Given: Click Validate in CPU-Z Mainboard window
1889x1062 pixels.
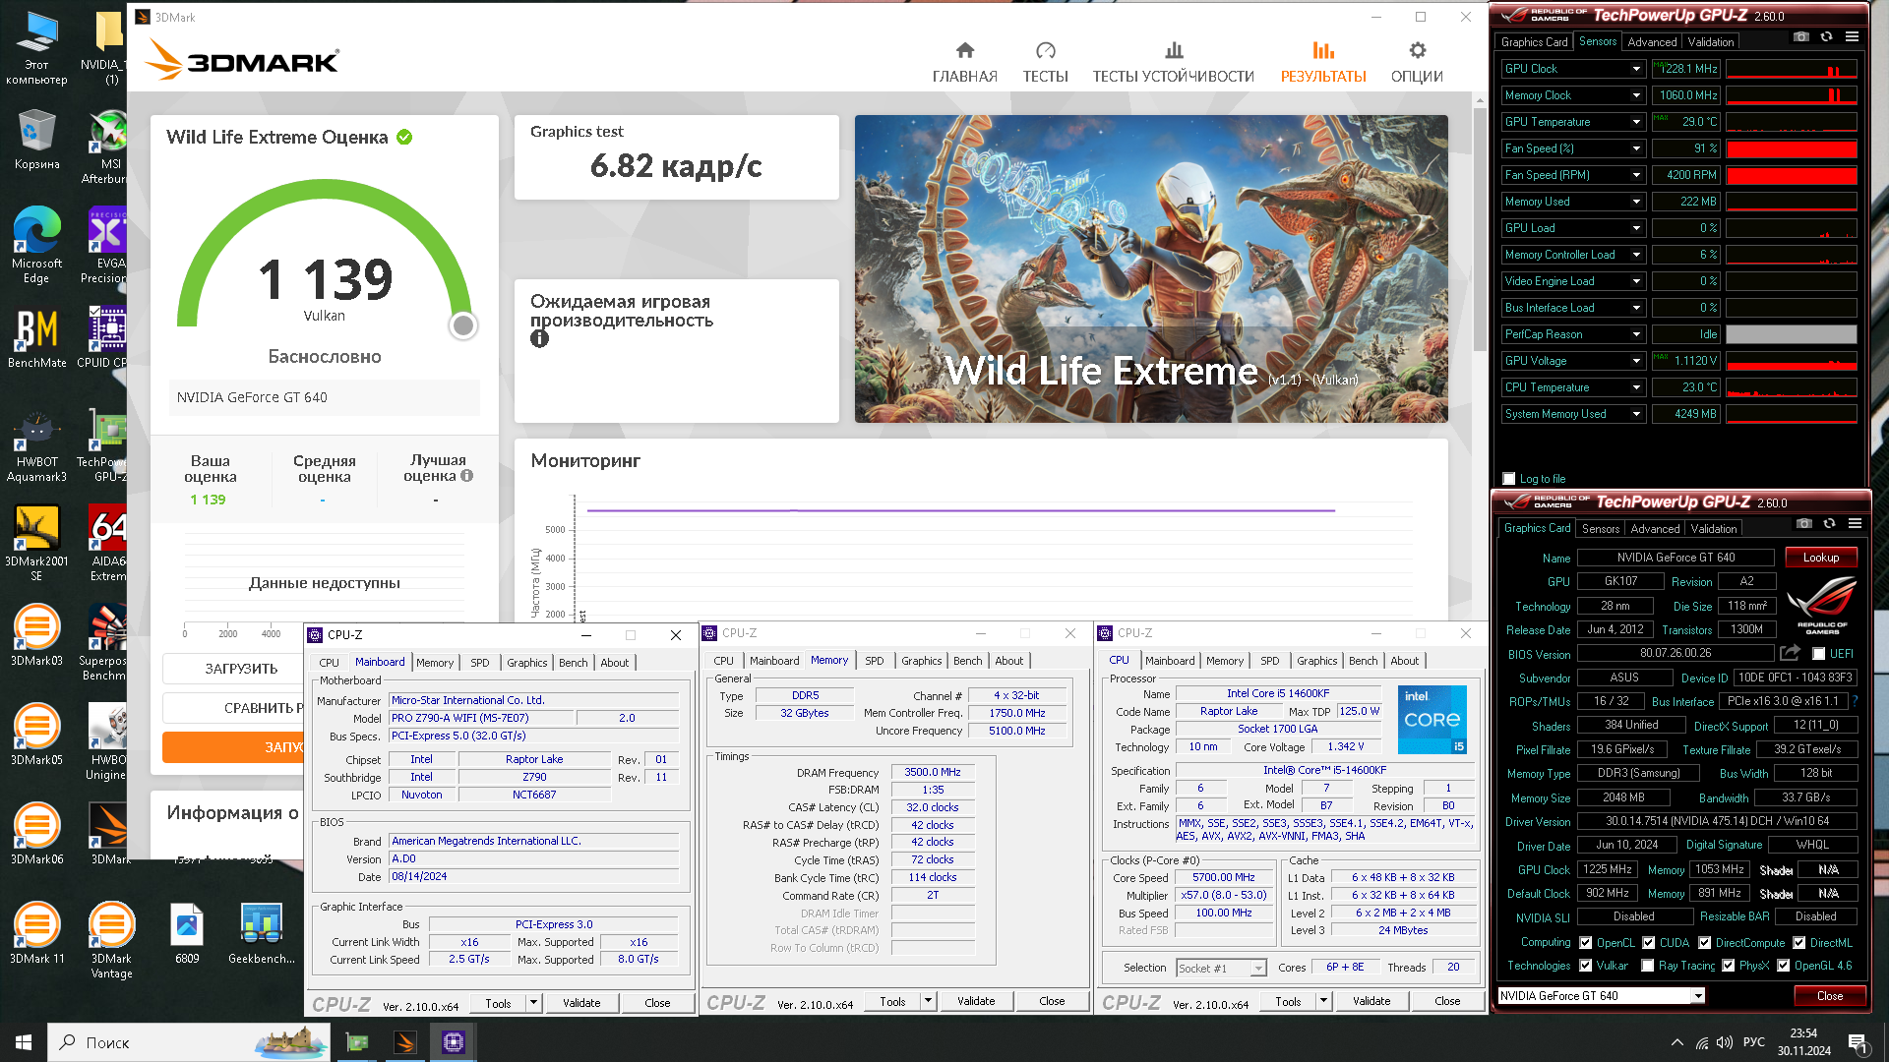Looking at the screenshot, I should coord(581,1003).
